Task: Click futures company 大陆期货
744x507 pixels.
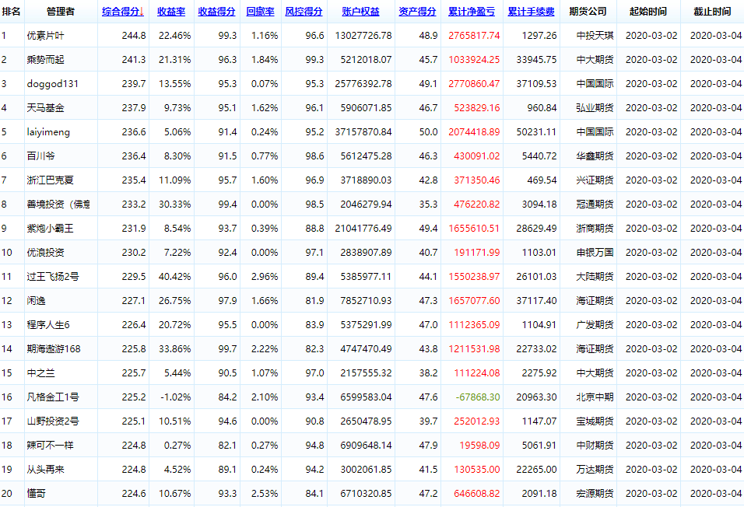Action: pyautogui.click(x=595, y=277)
